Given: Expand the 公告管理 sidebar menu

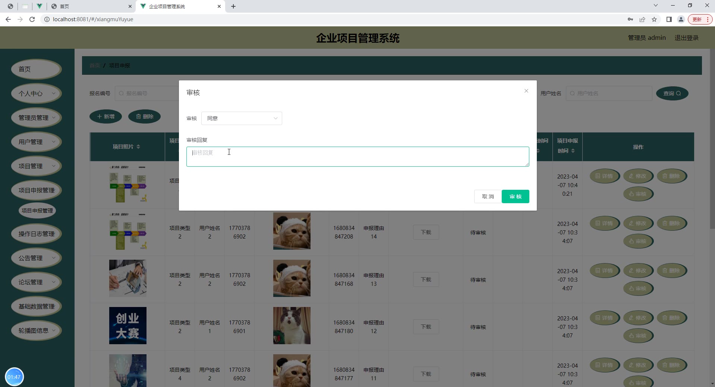Looking at the screenshot, I should click(x=37, y=258).
